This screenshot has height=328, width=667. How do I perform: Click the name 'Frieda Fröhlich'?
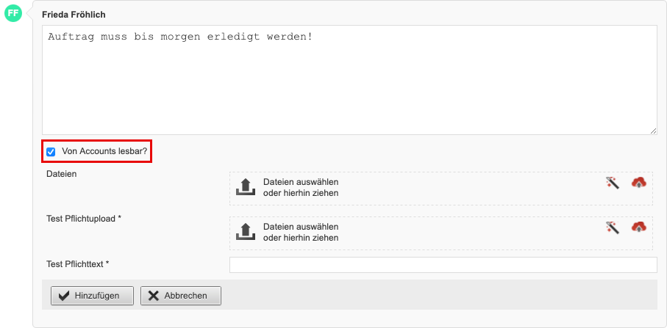pos(74,15)
